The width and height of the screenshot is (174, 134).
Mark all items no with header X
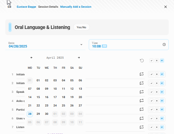[x=157, y=61]
